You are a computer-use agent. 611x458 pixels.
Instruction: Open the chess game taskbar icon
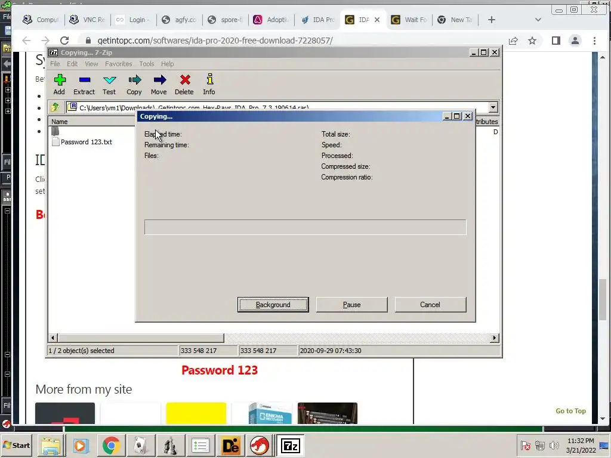[170, 445]
